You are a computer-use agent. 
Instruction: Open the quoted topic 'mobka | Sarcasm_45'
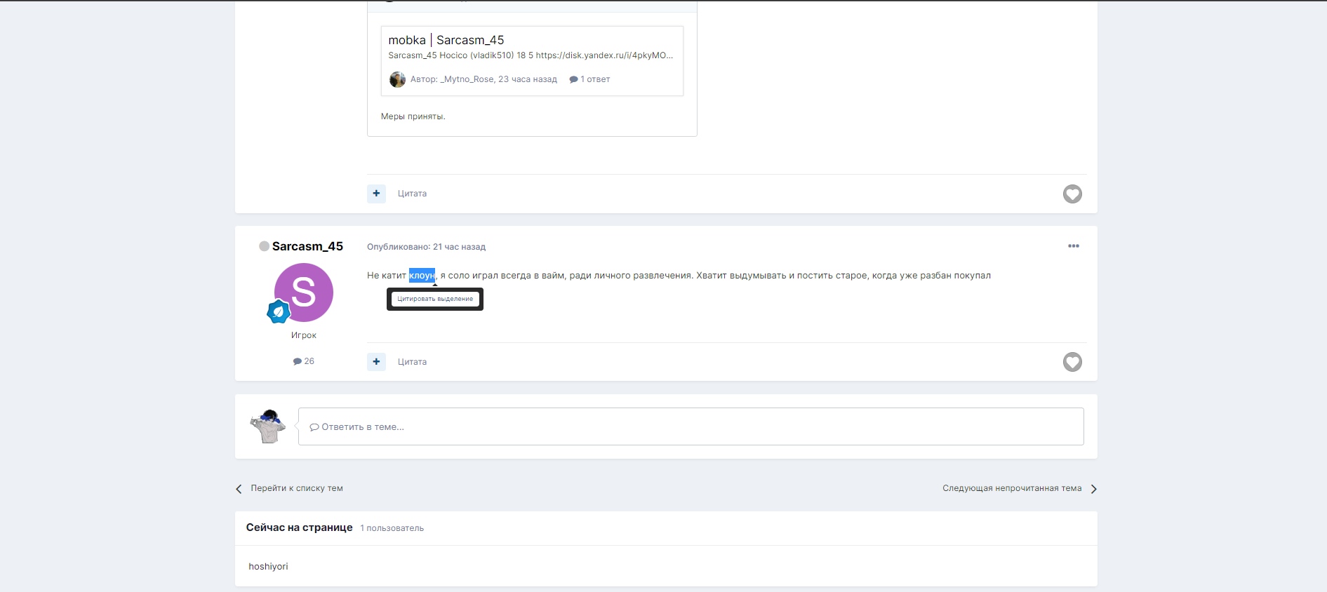coord(446,40)
